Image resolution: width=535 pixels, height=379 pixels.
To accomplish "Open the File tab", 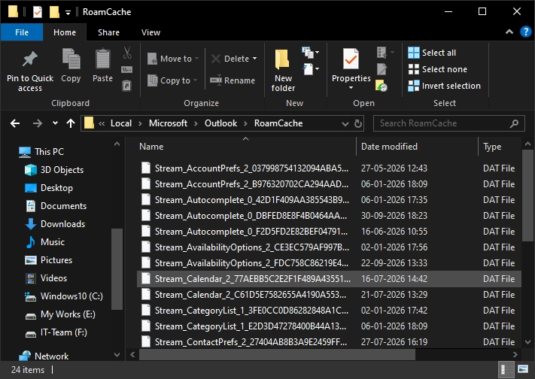I will pyautogui.click(x=22, y=32).
